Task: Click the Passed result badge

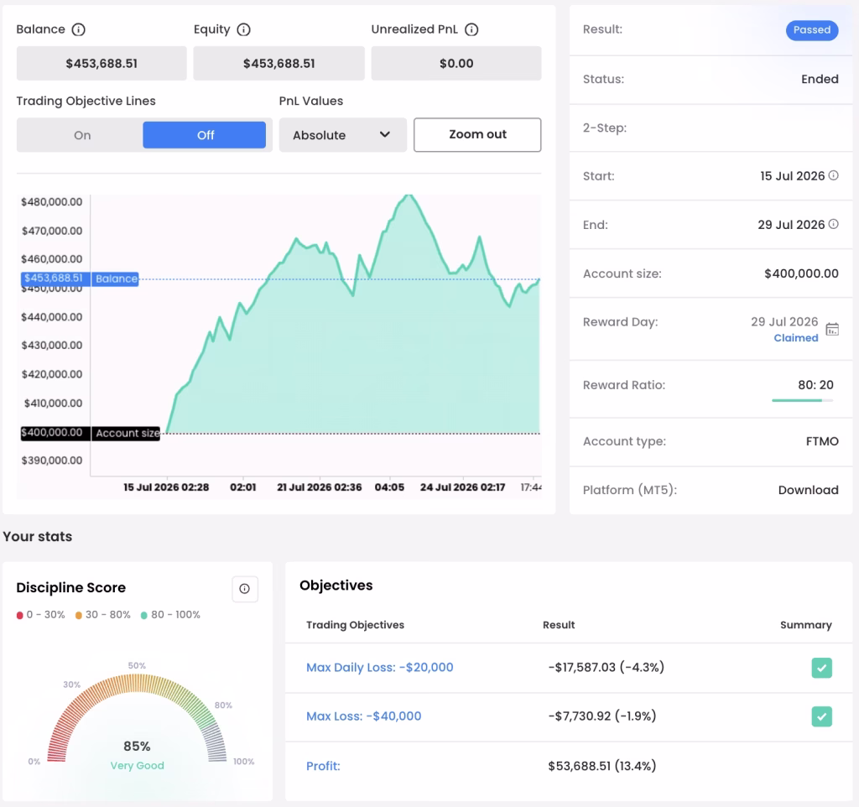Action: 812,30
